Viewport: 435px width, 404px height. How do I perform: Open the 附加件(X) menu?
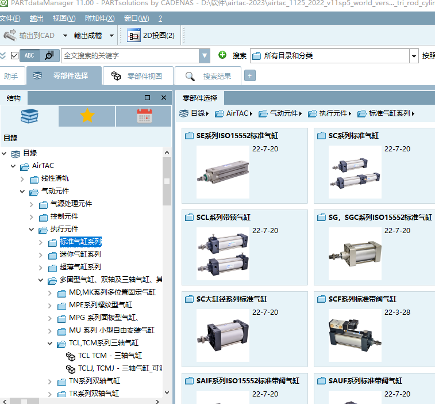pos(99,18)
